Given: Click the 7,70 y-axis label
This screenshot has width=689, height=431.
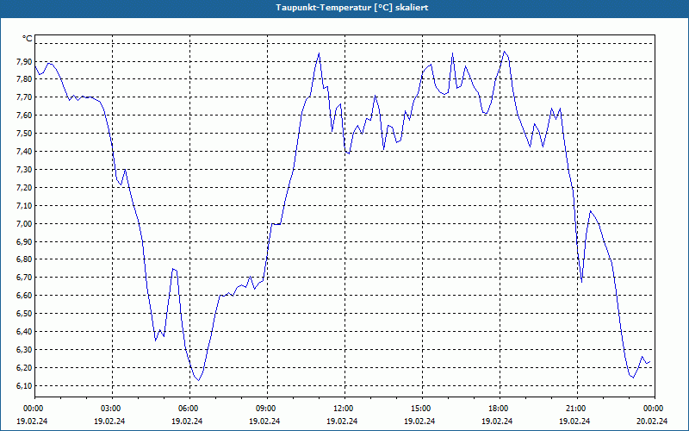Looking at the screenshot, I should (x=24, y=97).
